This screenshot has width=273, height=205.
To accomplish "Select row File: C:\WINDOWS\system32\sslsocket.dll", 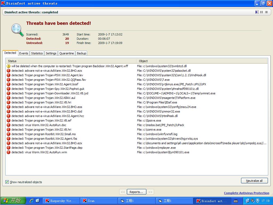I will coord(137,71).
